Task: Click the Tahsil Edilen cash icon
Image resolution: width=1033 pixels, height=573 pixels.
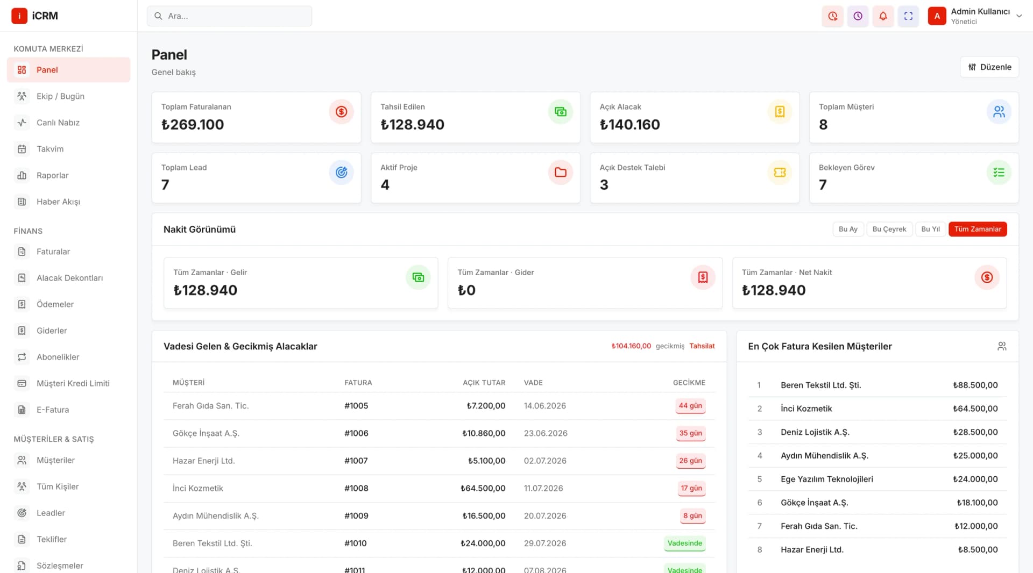Action: [561, 112]
